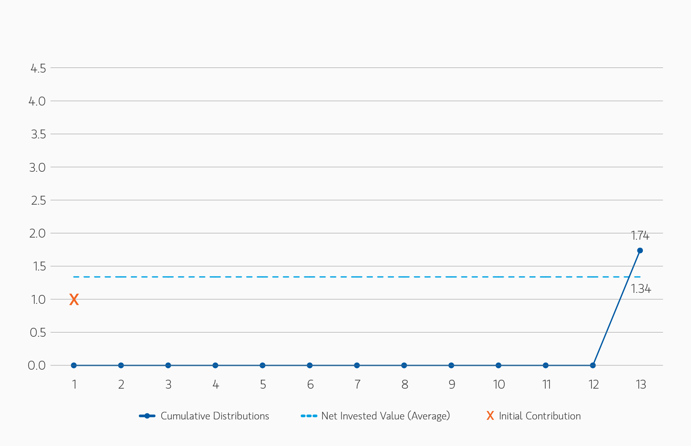
Task: Click the data point at period 6
Action: click(x=310, y=365)
